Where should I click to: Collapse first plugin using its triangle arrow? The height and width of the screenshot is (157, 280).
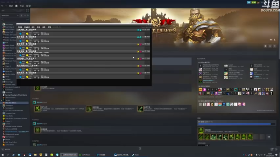click(x=147, y=30)
